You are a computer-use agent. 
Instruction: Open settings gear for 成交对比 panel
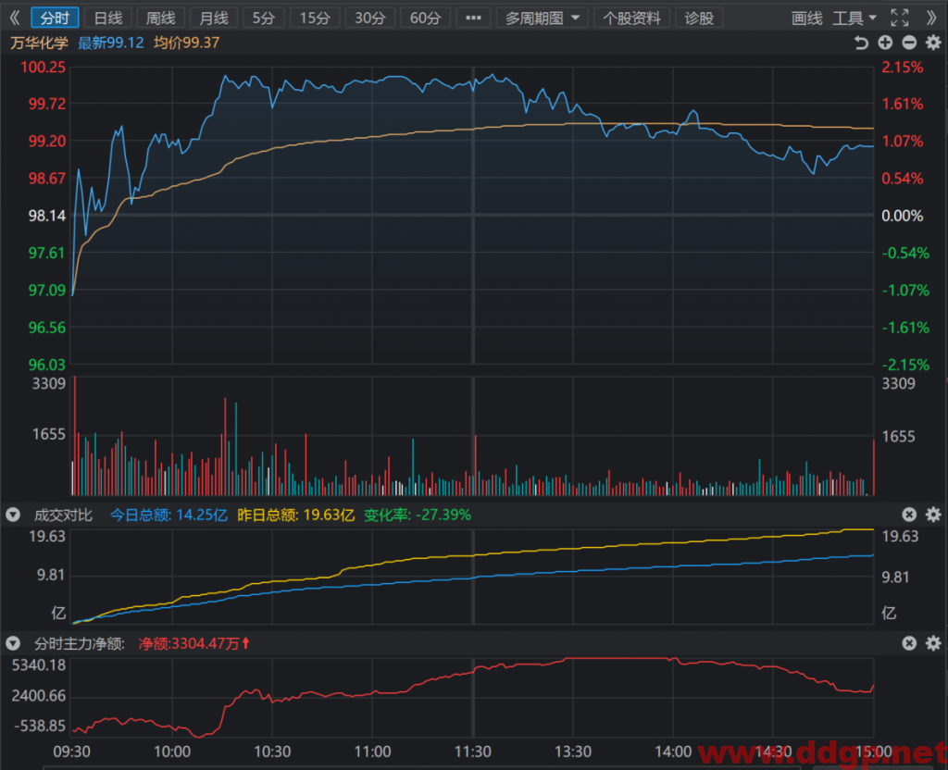coord(933,515)
